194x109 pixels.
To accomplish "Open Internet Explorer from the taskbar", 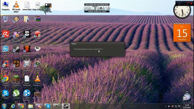I will point(13,106).
